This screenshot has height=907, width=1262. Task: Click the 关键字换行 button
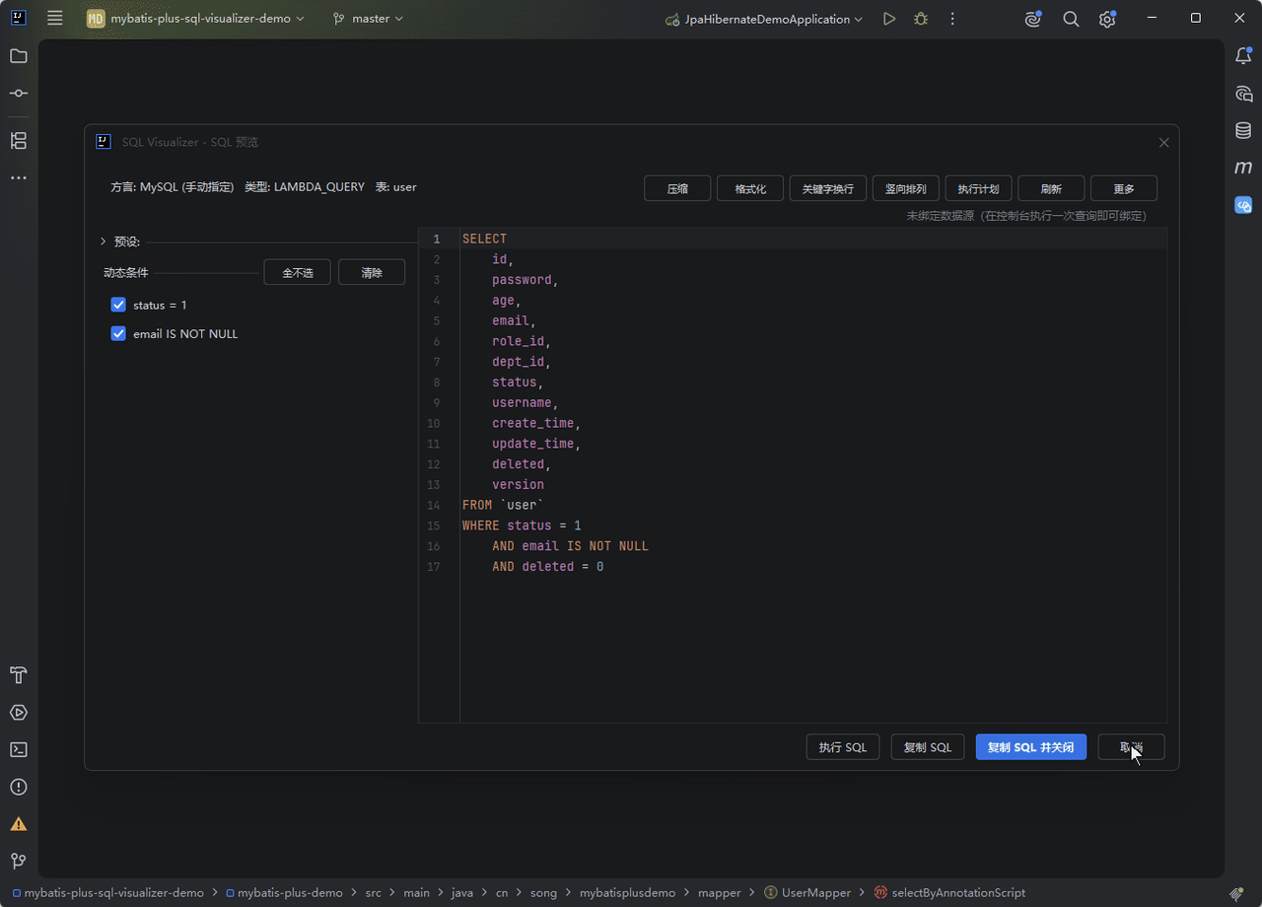point(828,188)
